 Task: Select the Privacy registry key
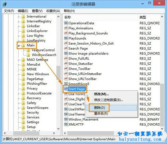tap(32, 88)
